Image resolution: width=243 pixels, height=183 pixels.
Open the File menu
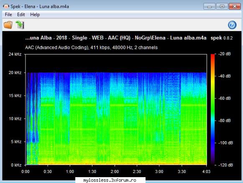click(x=8, y=15)
